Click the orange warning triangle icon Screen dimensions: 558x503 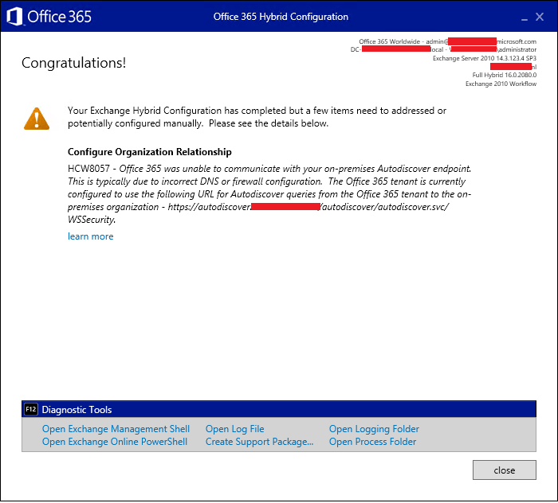[x=37, y=118]
